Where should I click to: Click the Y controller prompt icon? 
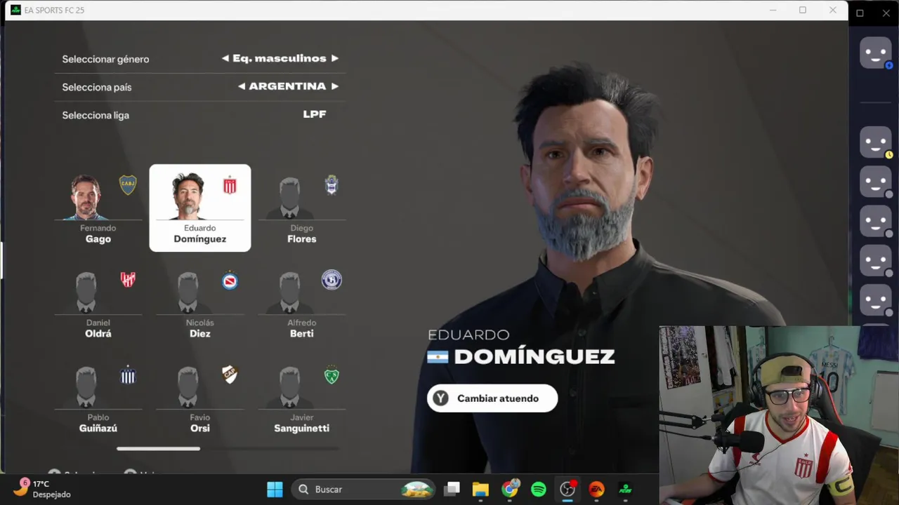click(x=440, y=398)
